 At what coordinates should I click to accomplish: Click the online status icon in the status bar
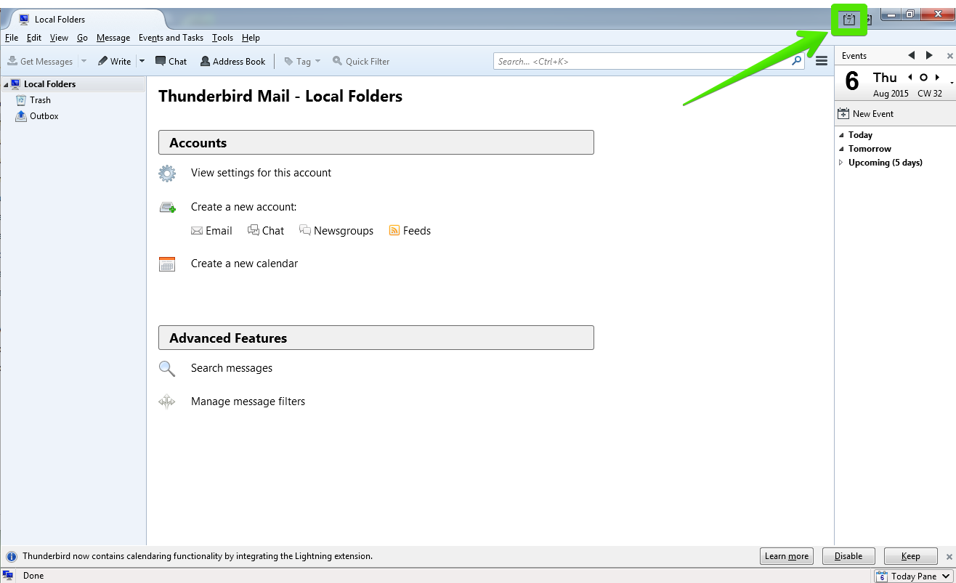pos(9,576)
